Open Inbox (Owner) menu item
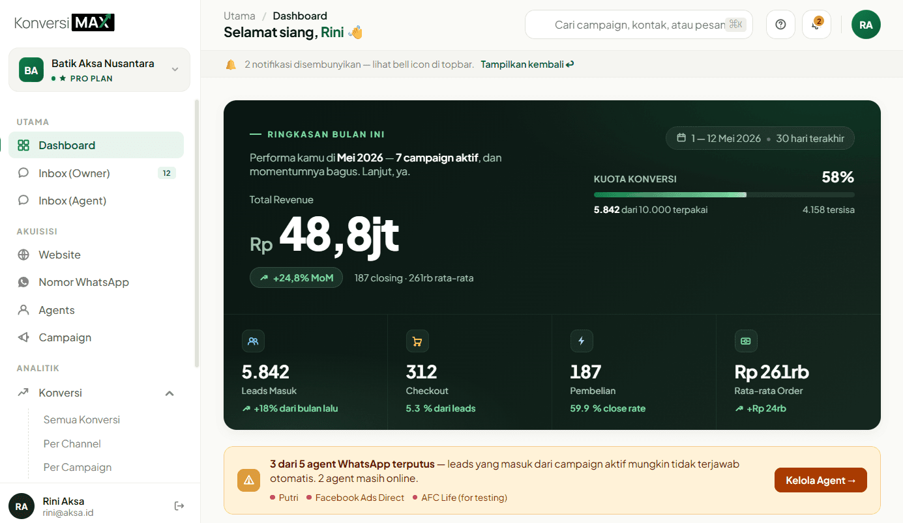 (x=96, y=173)
